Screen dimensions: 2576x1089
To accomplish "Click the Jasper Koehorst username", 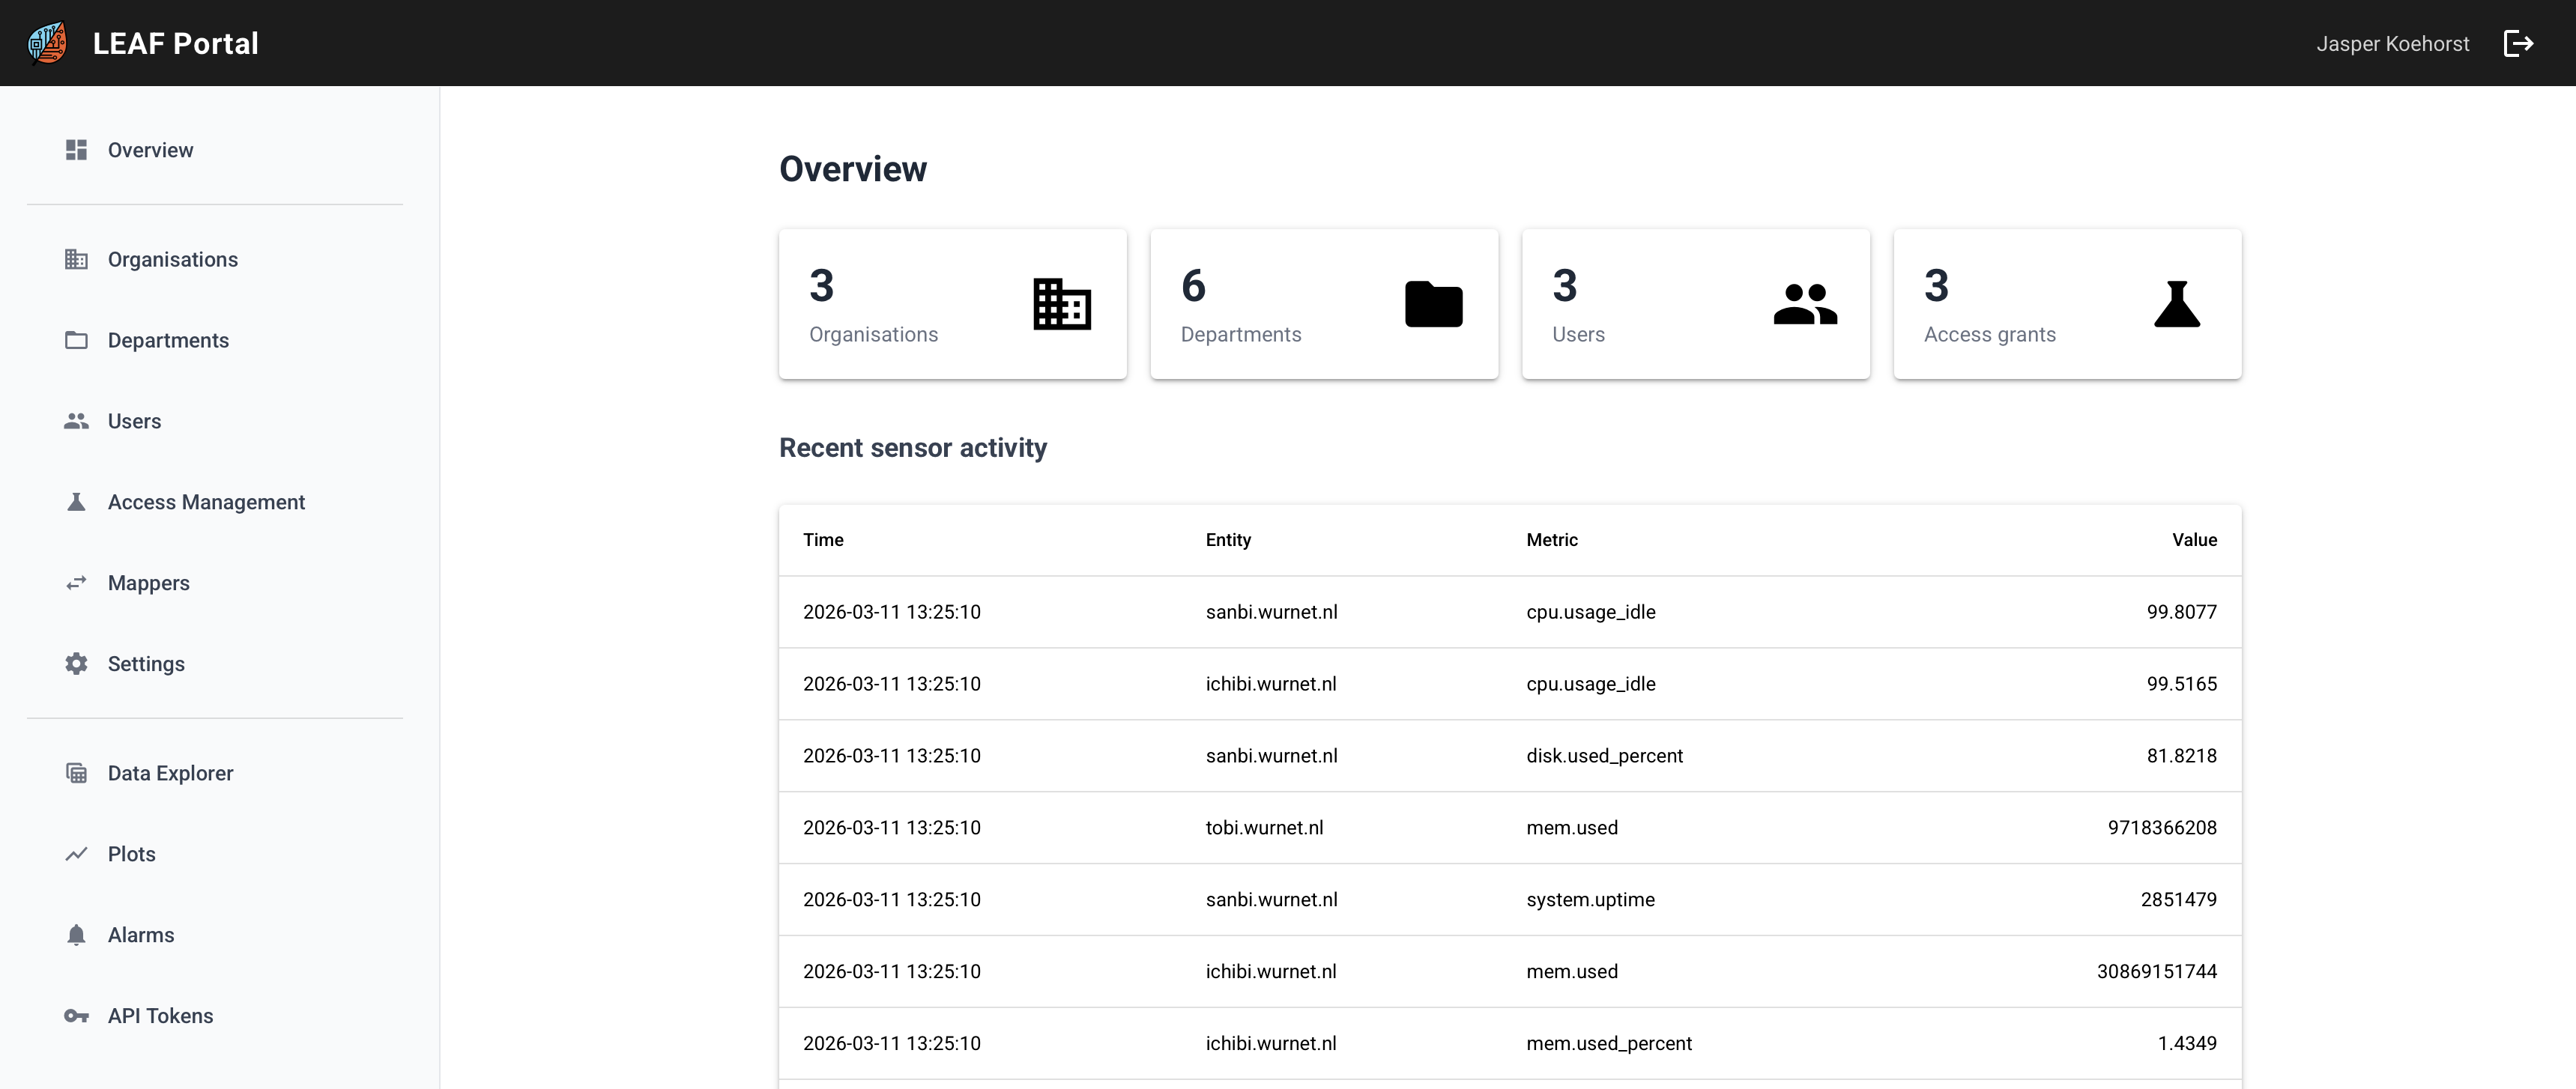I will coord(2392,43).
